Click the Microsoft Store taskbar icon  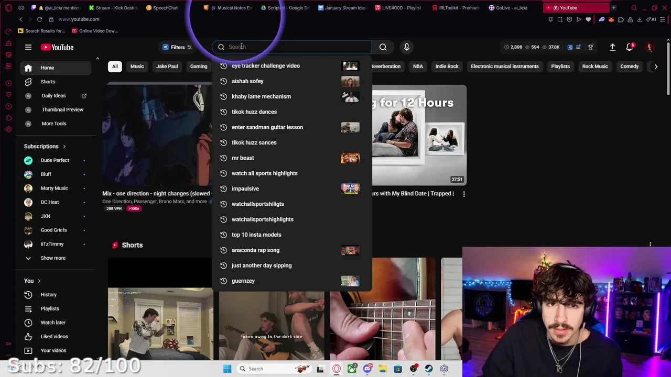pyautogui.click(x=398, y=369)
